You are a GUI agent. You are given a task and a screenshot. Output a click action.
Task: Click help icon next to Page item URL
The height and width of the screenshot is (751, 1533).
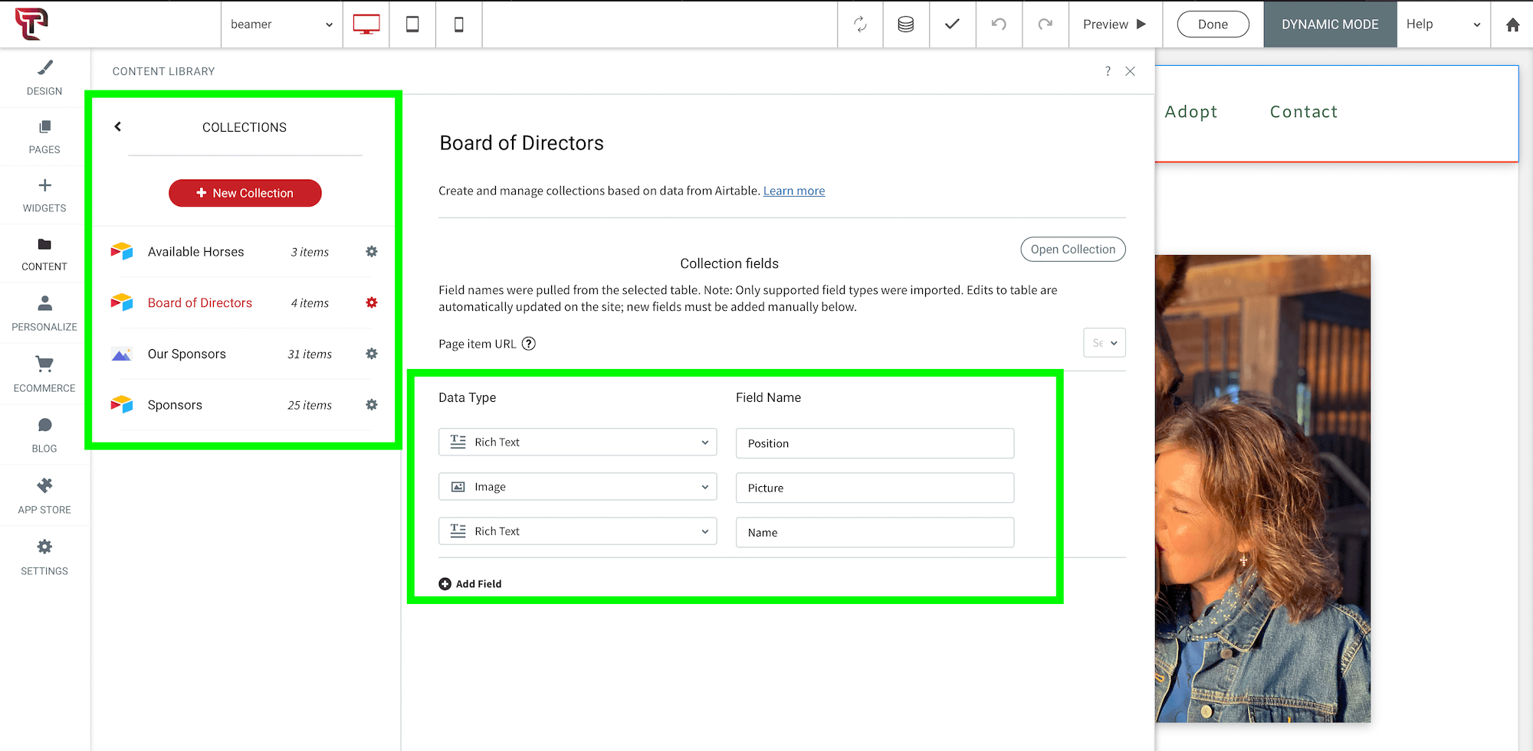[529, 344]
